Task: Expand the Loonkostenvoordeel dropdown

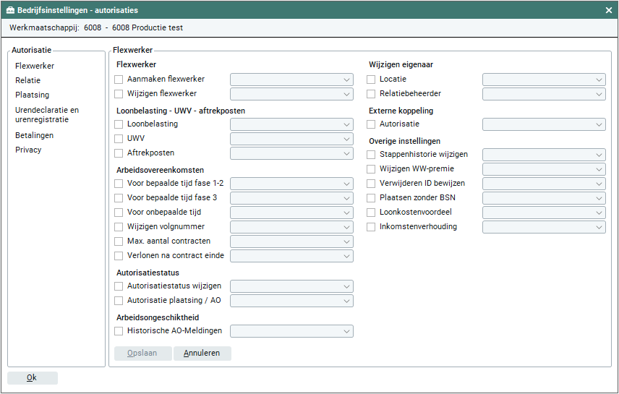Action: pos(544,213)
